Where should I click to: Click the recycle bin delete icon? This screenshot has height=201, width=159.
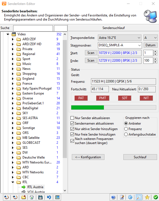(32, 197)
